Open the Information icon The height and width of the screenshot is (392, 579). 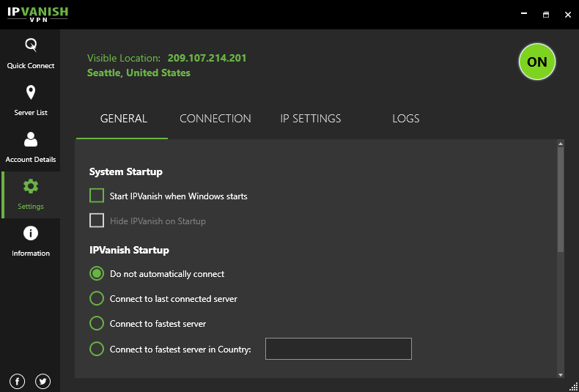pyautogui.click(x=31, y=233)
